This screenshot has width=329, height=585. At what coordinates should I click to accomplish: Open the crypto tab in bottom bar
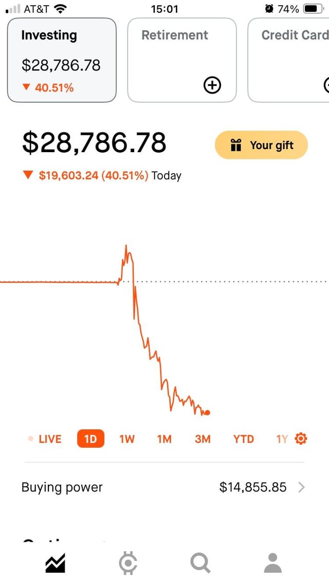[127, 563]
